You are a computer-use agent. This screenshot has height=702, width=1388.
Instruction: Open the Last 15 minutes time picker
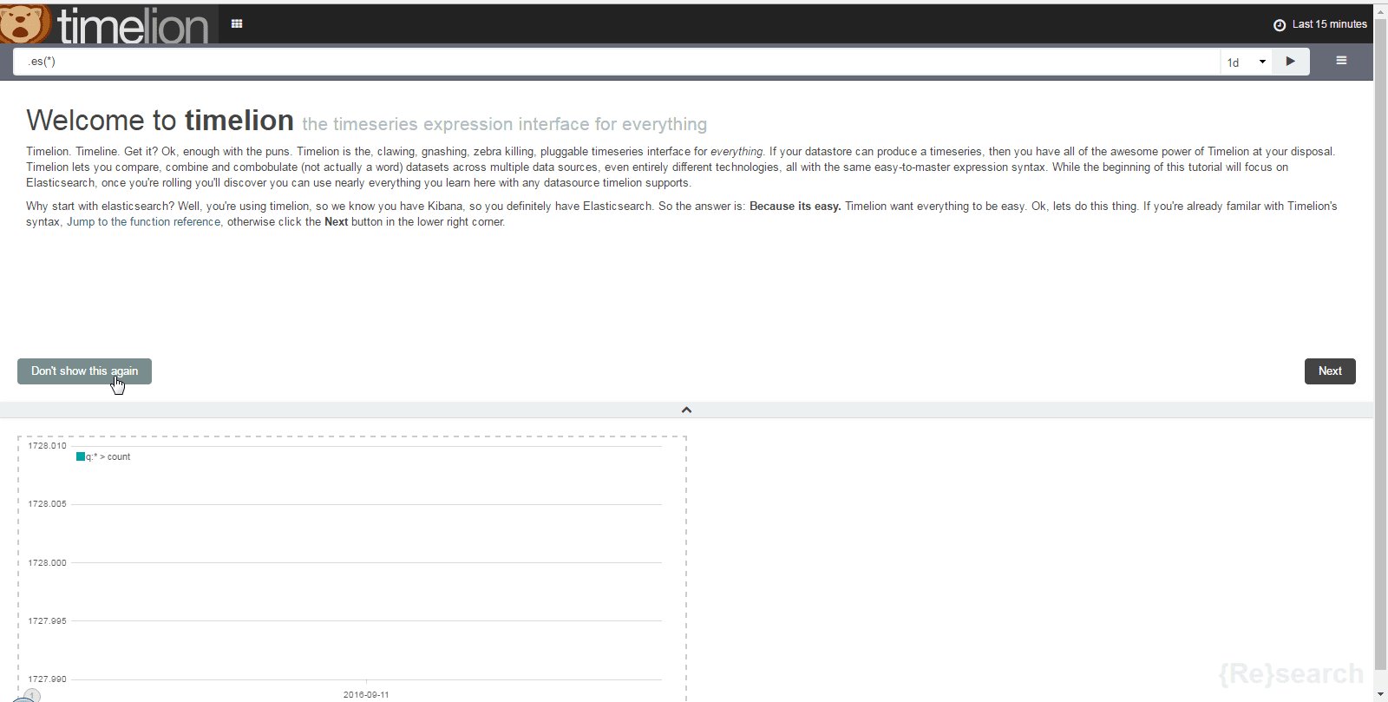(x=1320, y=24)
